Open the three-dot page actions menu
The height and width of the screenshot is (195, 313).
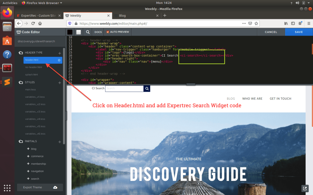(244, 23)
